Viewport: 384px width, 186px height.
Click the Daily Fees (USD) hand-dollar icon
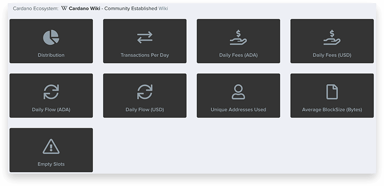[332, 38]
